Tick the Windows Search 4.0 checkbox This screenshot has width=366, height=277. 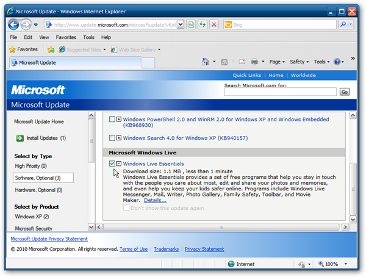coord(112,138)
